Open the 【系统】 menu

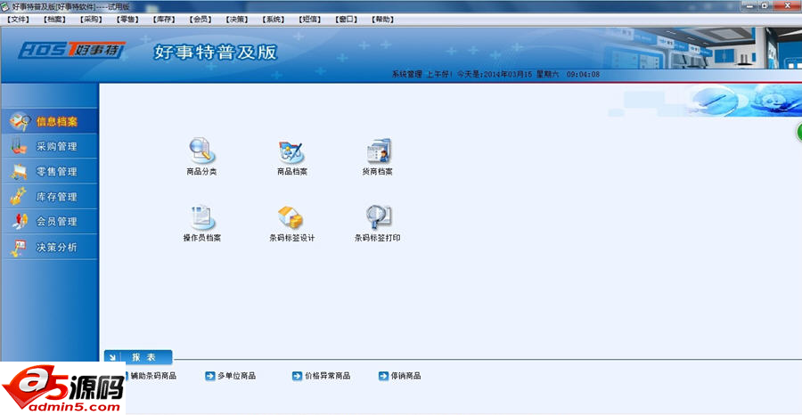click(x=274, y=20)
